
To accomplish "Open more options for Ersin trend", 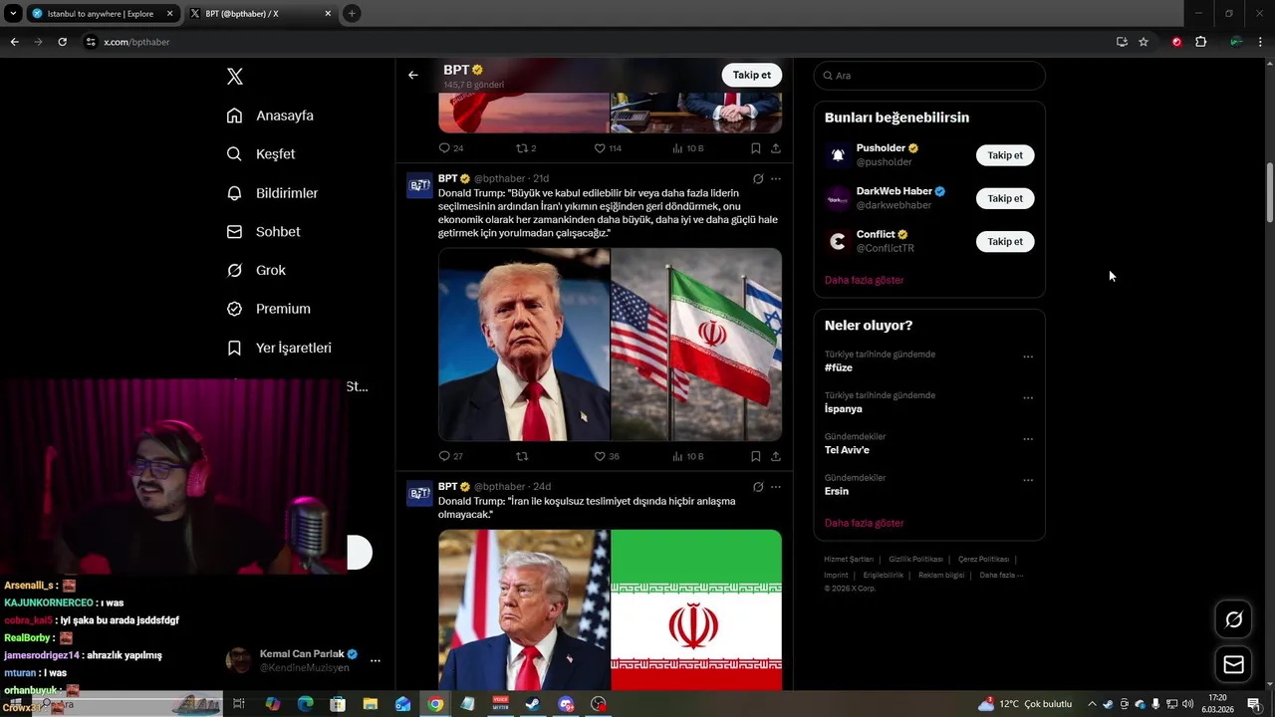I will pyautogui.click(x=1028, y=480).
